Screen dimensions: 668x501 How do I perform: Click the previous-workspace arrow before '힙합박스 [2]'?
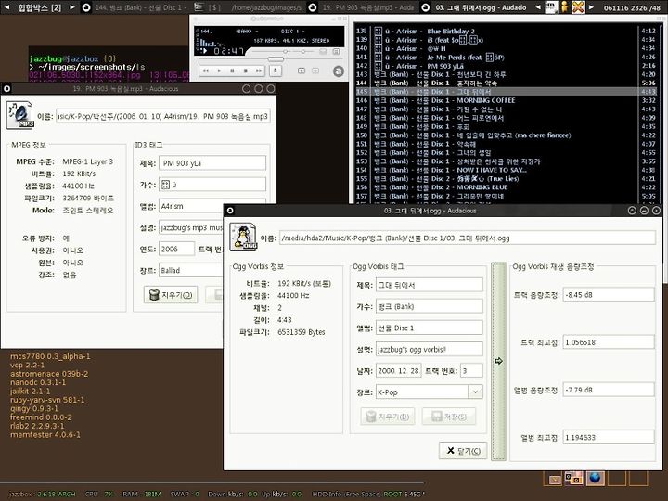6,7
